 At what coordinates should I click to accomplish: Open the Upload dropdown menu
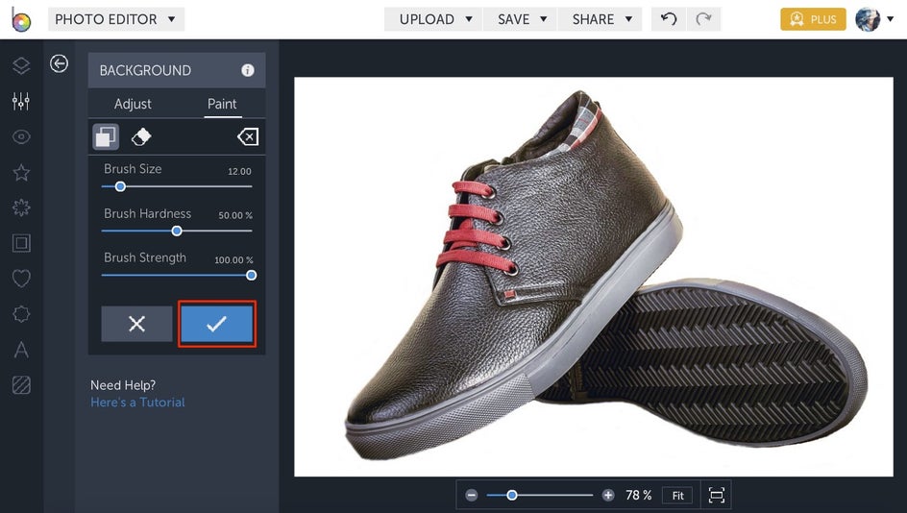433,19
